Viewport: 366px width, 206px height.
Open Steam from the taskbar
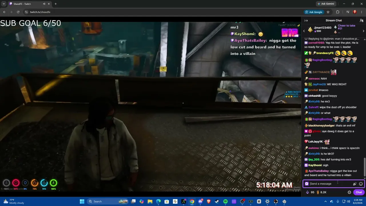[x=217, y=201]
